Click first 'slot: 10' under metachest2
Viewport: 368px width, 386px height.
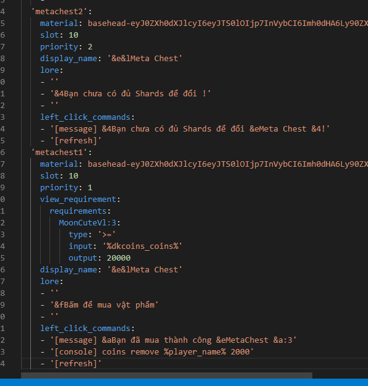tap(59, 35)
